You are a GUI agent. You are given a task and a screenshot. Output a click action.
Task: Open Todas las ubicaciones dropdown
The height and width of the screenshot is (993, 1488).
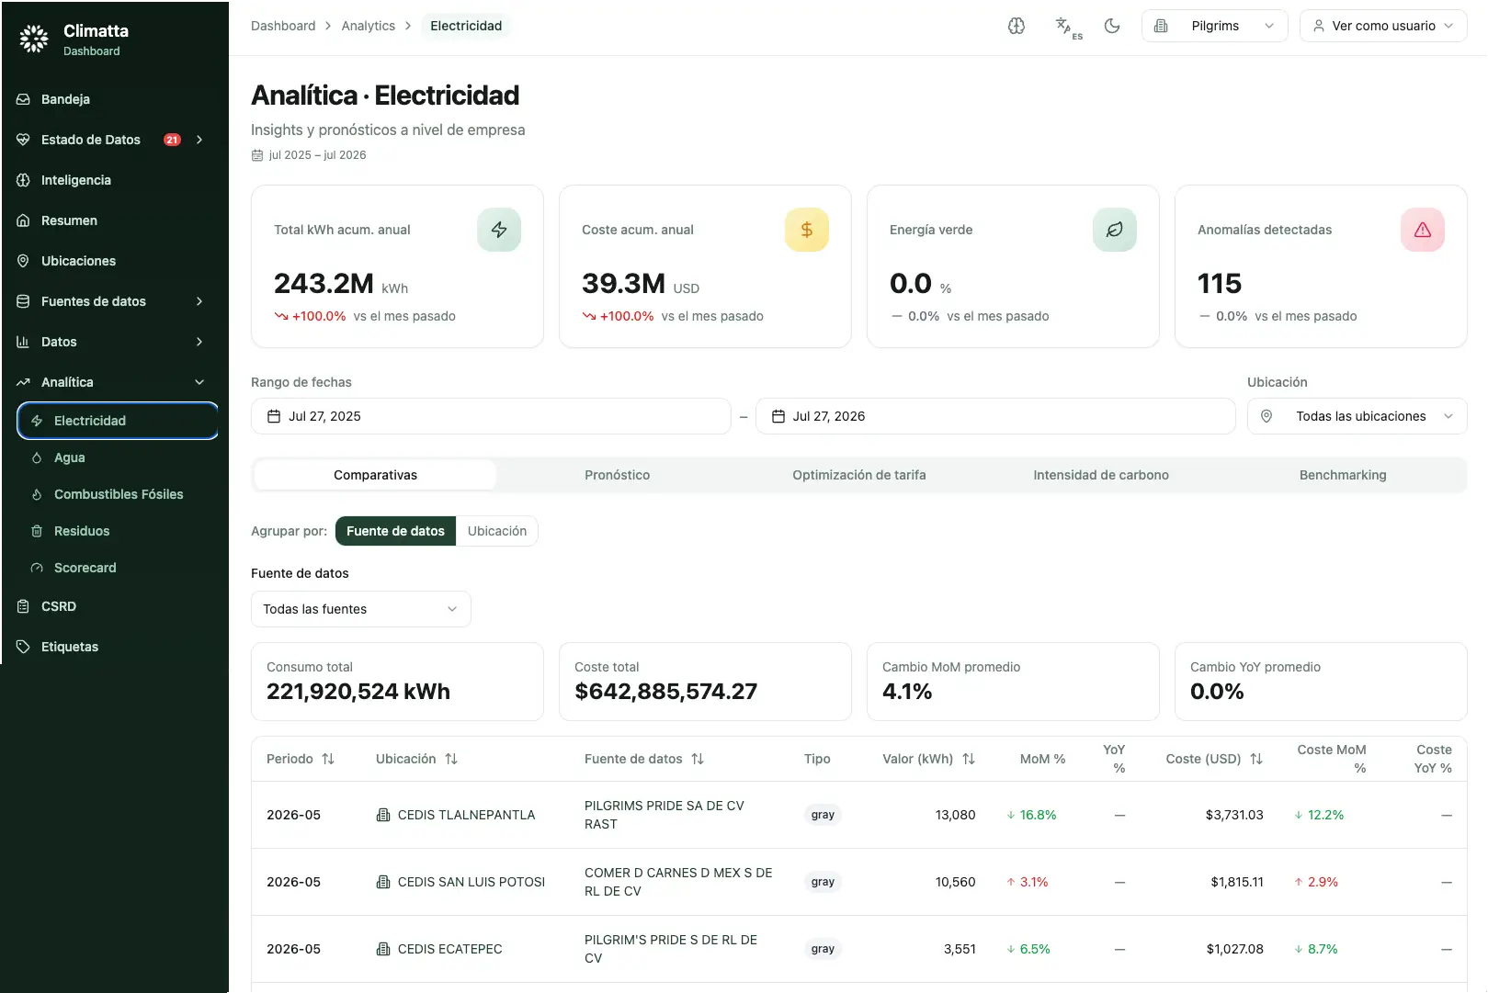tap(1357, 416)
